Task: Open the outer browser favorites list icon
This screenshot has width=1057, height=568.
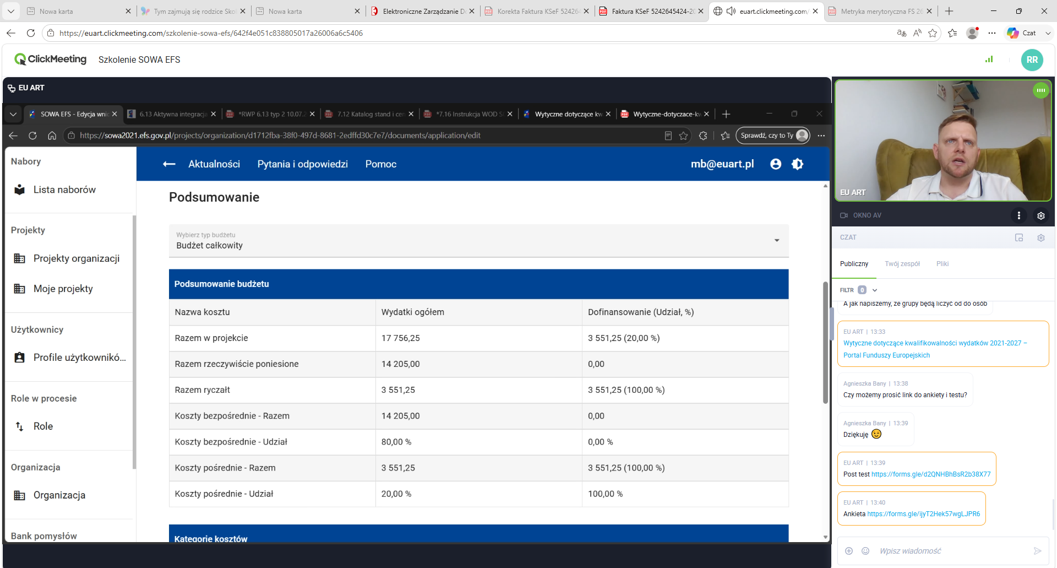Action: tap(952, 33)
